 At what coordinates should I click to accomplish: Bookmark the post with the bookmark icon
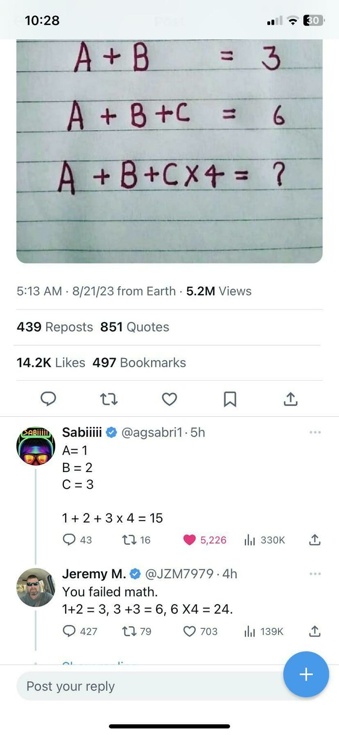click(230, 399)
